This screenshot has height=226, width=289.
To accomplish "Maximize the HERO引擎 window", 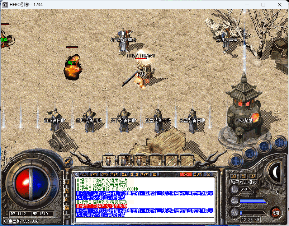I will coord(263,5).
